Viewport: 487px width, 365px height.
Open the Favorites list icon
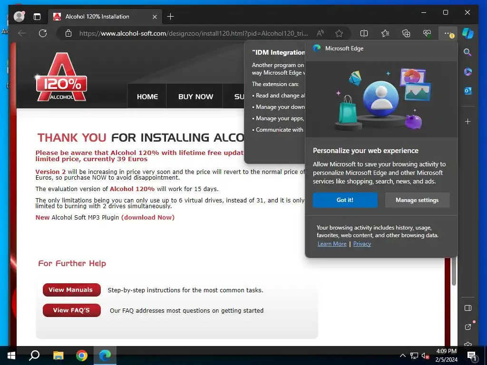[385, 33]
